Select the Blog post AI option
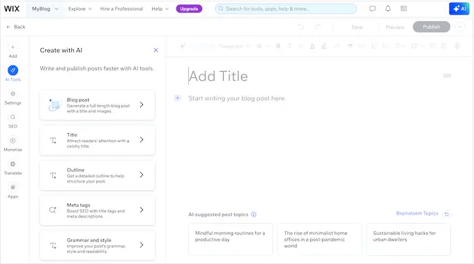This screenshot has width=474, height=264. click(98, 105)
